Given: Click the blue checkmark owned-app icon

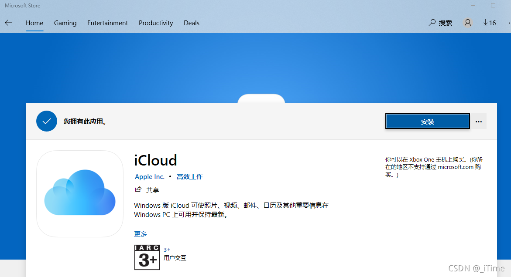Looking at the screenshot, I should tap(47, 121).
